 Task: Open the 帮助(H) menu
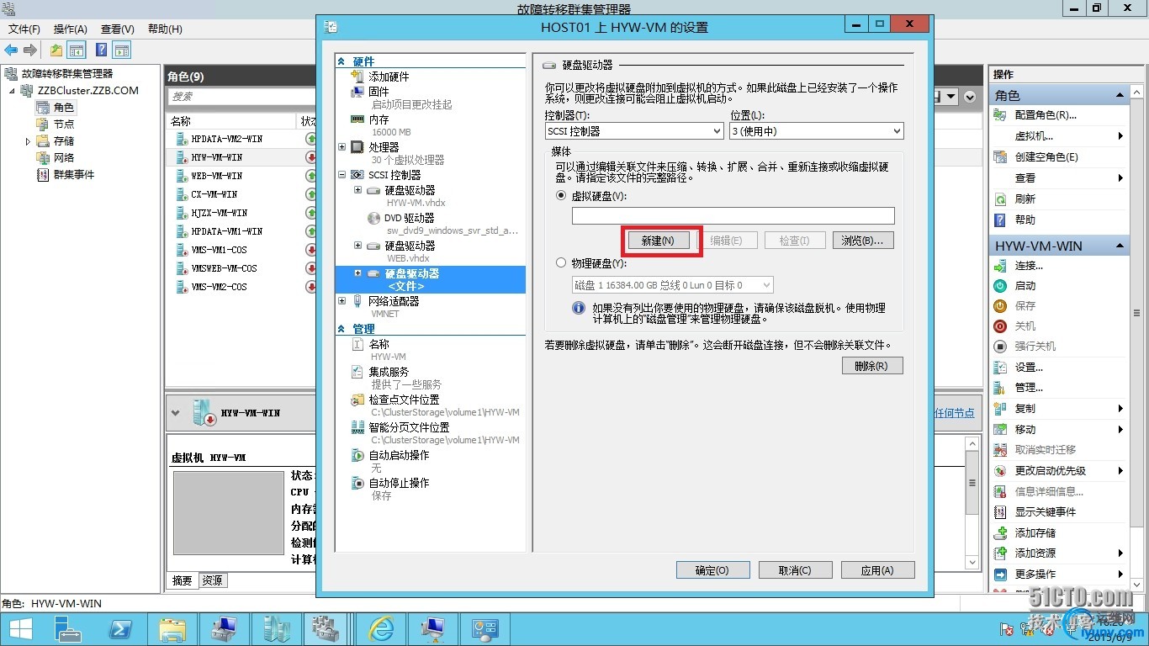165,29
